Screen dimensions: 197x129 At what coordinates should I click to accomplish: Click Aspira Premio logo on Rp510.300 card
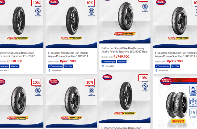(18, 38)
